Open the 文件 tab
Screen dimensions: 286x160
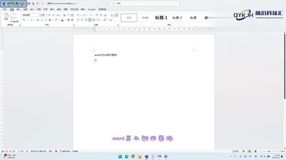pyautogui.click(x=5, y=9)
